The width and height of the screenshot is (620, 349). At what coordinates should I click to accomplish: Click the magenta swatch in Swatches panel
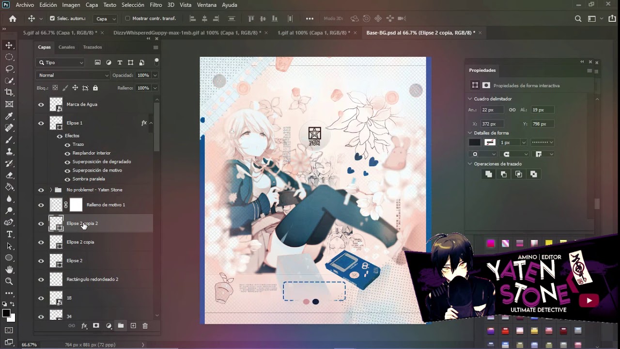(x=491, y=243)
